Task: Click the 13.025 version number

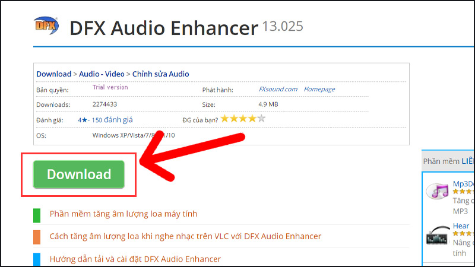Action: click(x=283, y=26)
